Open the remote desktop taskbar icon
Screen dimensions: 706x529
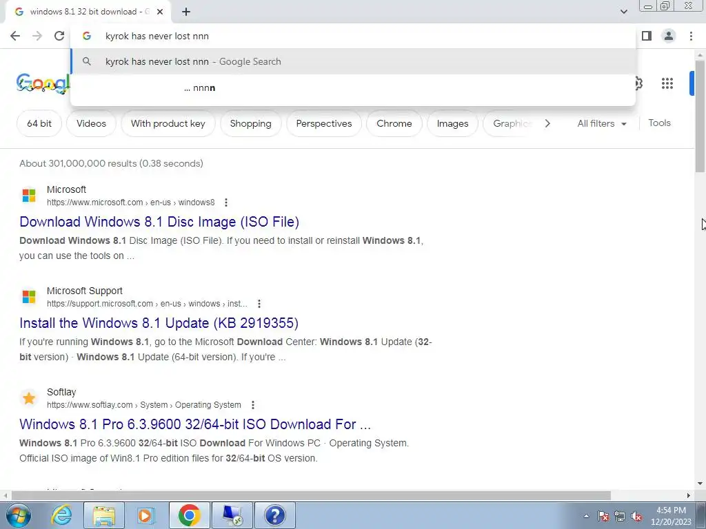click(232, 515)
